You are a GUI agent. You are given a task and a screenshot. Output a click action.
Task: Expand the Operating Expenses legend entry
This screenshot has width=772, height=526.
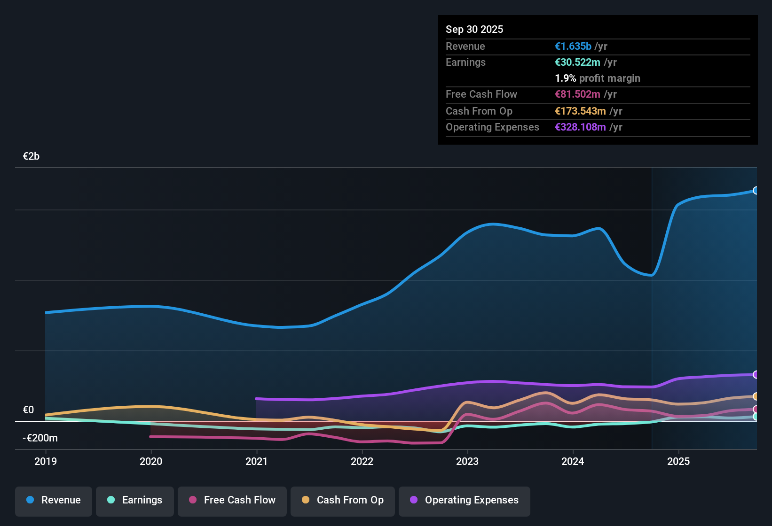click(465, 501)
